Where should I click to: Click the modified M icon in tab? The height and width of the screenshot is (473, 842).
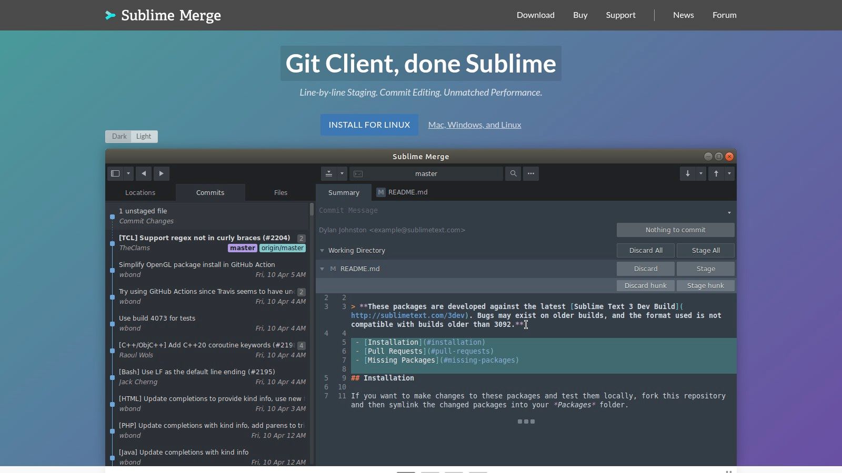(x=381, y=192)
